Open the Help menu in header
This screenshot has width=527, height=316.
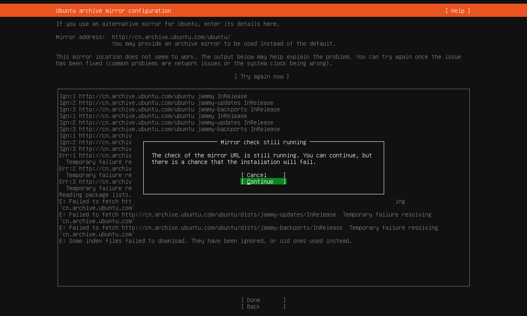(457, 11)
